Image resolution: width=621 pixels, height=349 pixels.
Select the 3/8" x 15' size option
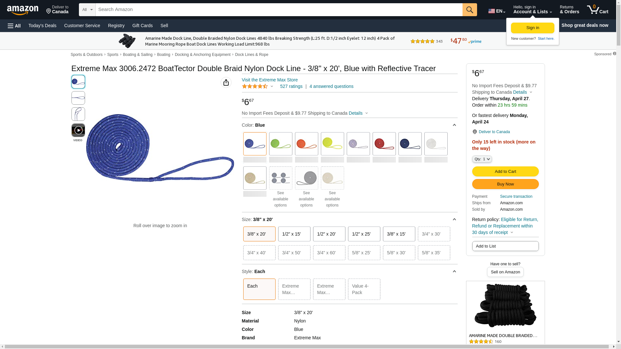399,234
